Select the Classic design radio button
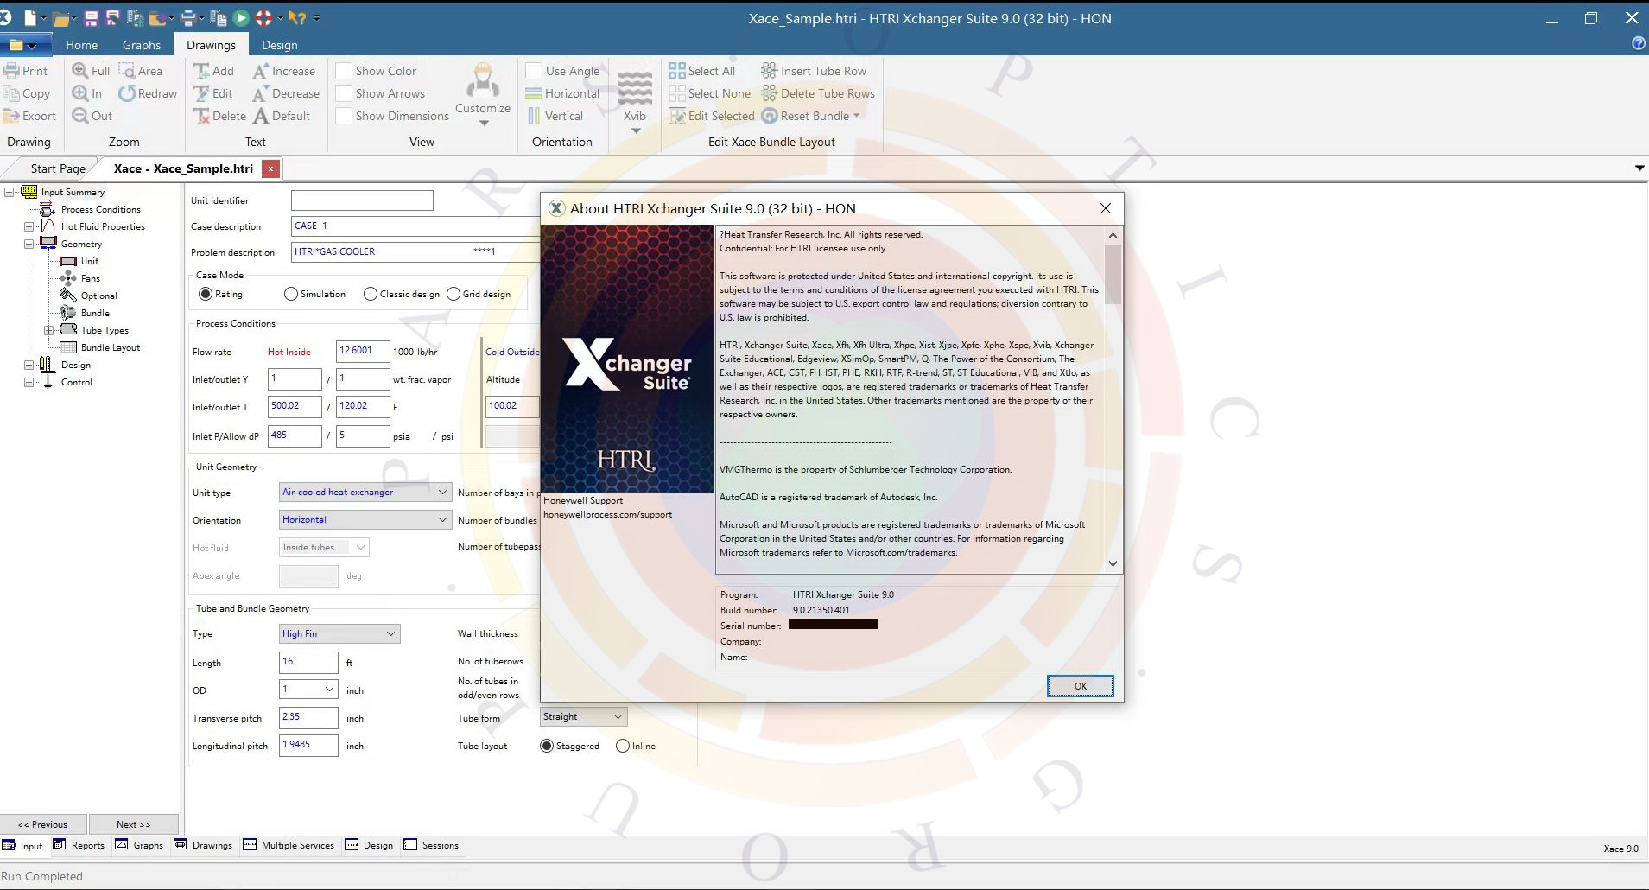 click(371, 294)
